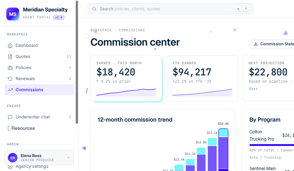
Task: Click the Underwriter chat bubble icon
Action: pos(10,117)
